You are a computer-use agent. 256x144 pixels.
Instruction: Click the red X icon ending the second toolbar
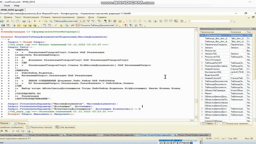(x=141, y=25)
